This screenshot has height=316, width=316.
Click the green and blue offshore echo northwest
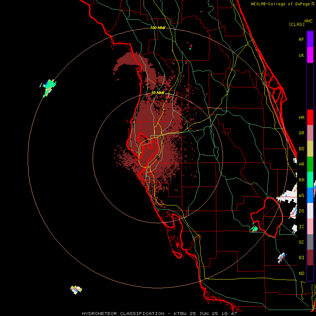coord(48,88)
